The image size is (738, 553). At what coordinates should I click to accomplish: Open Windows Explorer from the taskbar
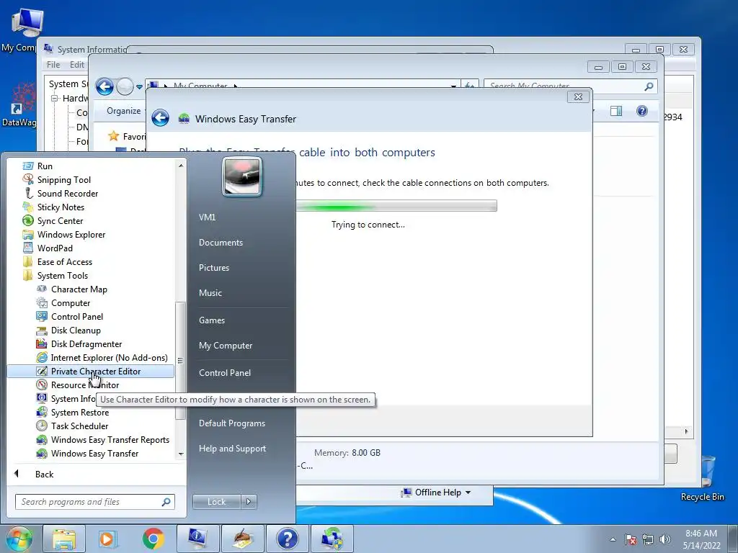[64, 539]
